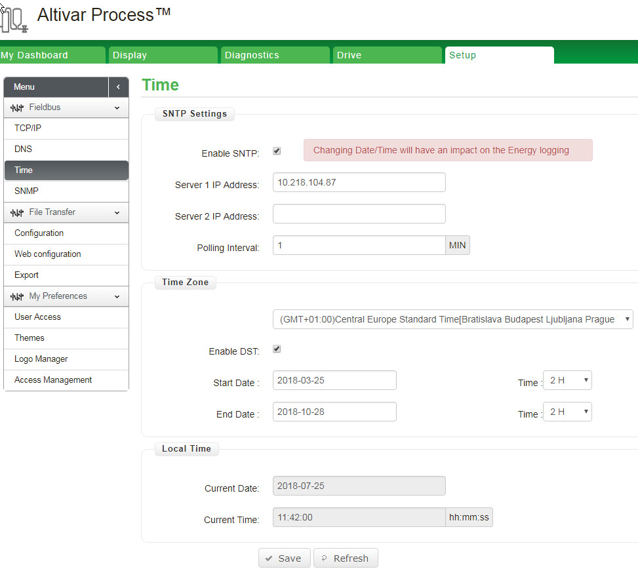
Task: Click the My Preferences section icon
Action: 17,296
